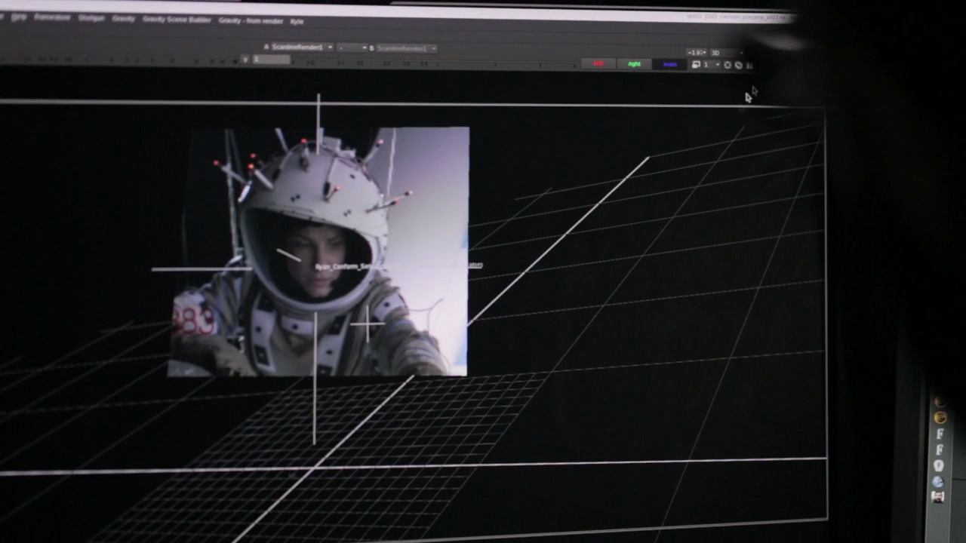Click the gamma value input field
The width and height of the screenshot is (966, 543).
271,60
